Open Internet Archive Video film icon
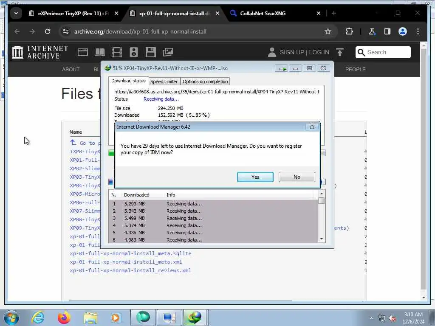Viewport: 435px width, 326px height. click(116, 52)
